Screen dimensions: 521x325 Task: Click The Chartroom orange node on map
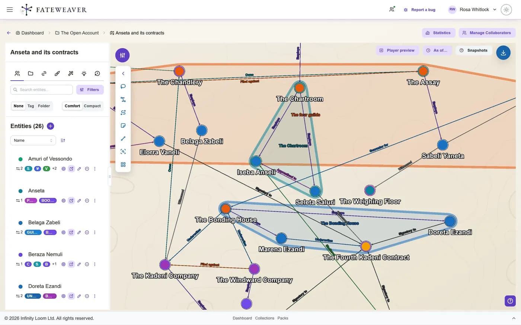[300, 88]
